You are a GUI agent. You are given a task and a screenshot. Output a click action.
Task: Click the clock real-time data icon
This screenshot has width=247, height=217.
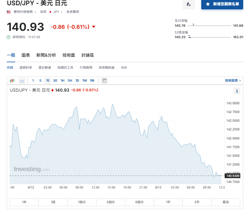9,37
